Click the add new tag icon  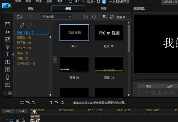pos(22,25)
